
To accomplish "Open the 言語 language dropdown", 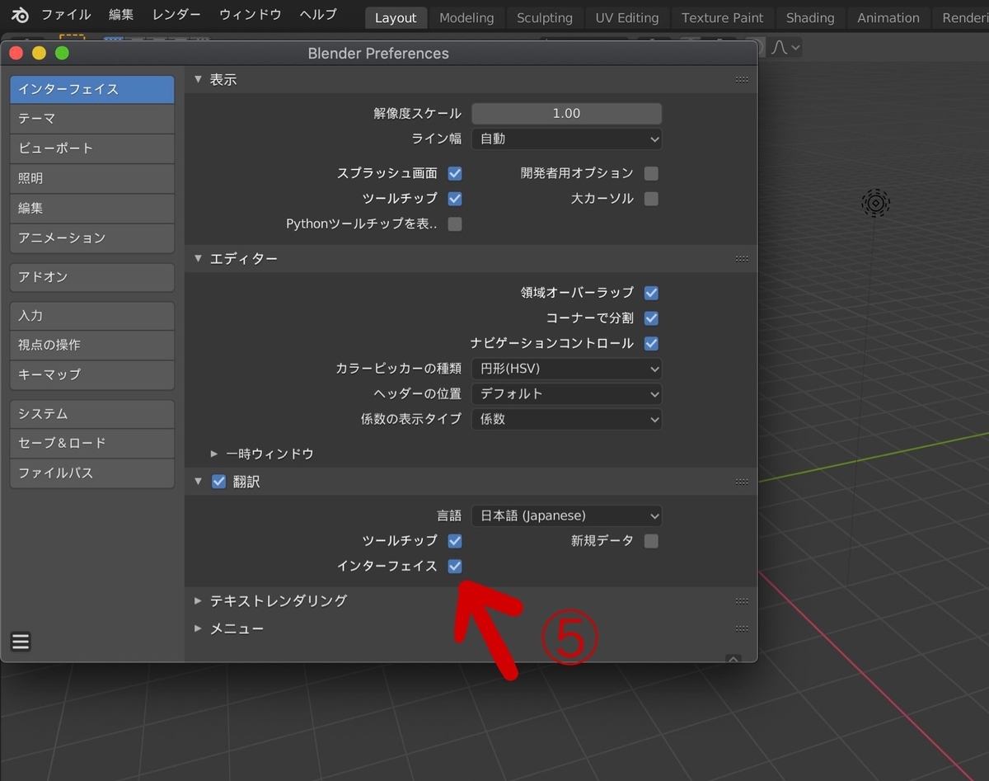I will tap(566, 515).
